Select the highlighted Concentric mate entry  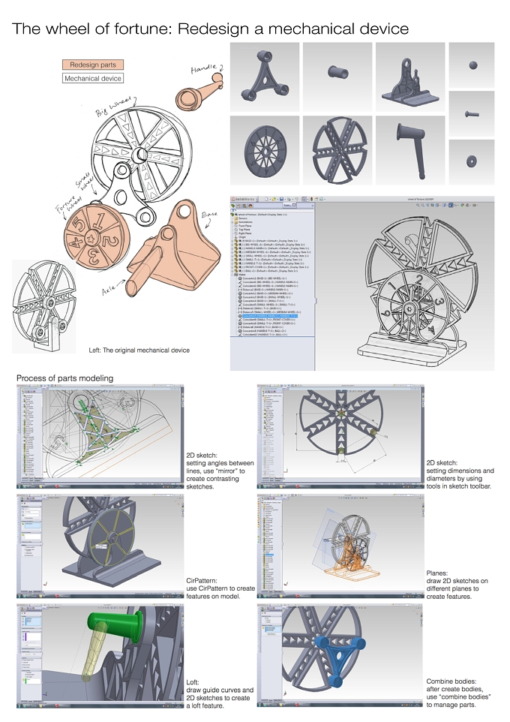(x=268, y=316)
